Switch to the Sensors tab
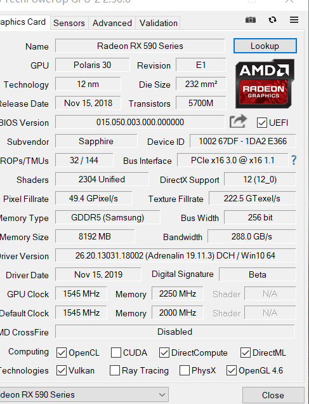Image resolution: width=309 pixels, height=404 pixels. click(x=69, y=24)
